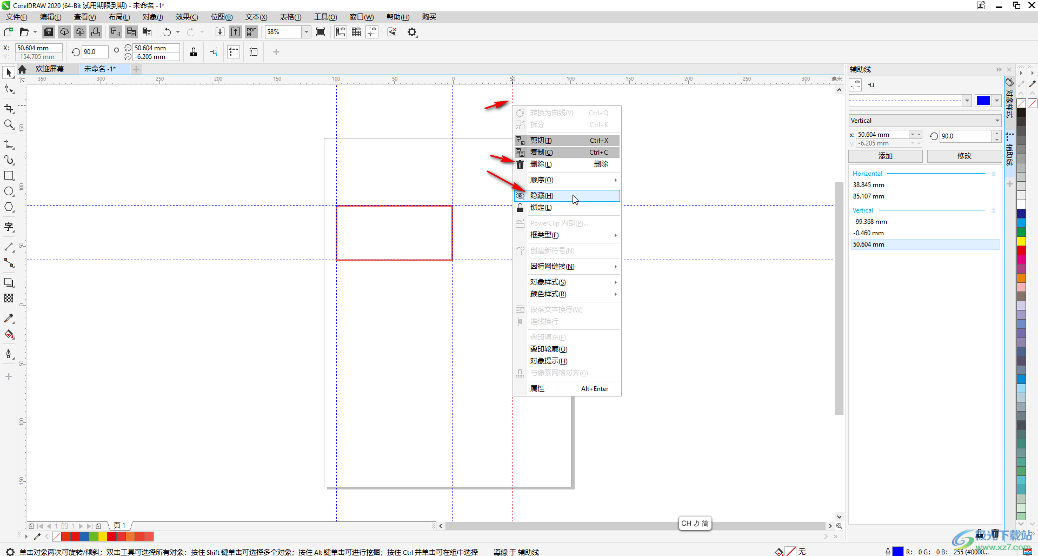Open 属性 from the context menu
The width and height of the screenshot is (1038, 556).
tap(567, 388)
